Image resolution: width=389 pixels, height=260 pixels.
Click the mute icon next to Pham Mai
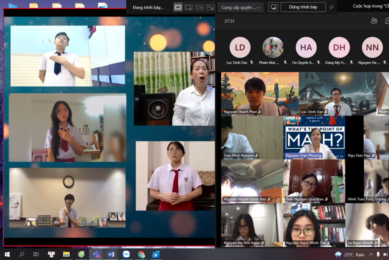(x=285, y=63)
